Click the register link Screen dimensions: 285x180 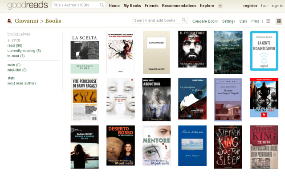(x=250, y=6)
